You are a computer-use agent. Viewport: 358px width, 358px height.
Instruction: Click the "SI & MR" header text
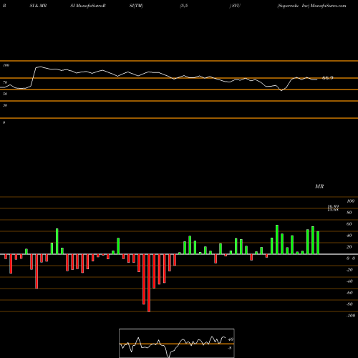[38, 6]
